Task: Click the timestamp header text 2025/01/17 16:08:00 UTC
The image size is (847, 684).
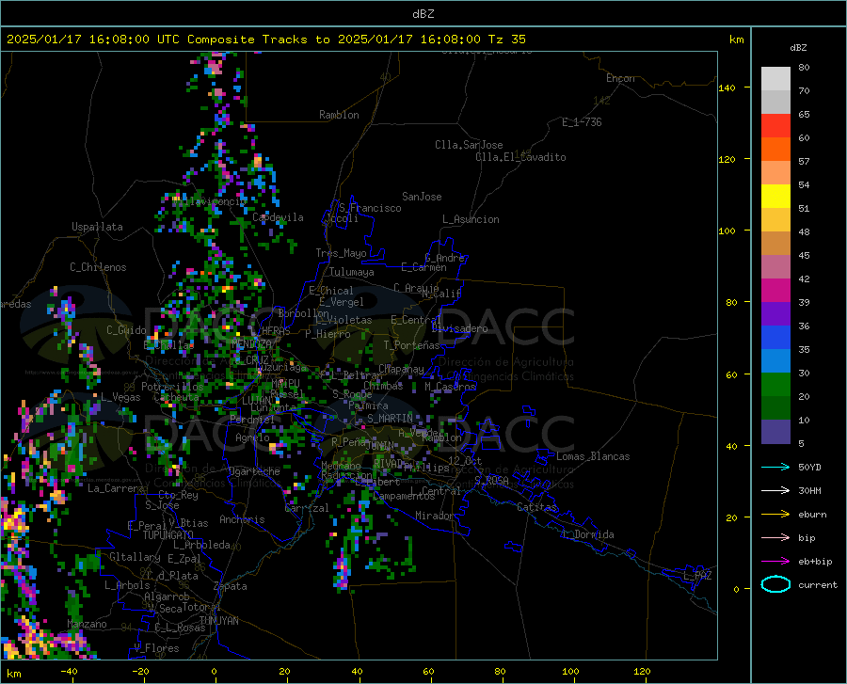Action: click(93, 40)
